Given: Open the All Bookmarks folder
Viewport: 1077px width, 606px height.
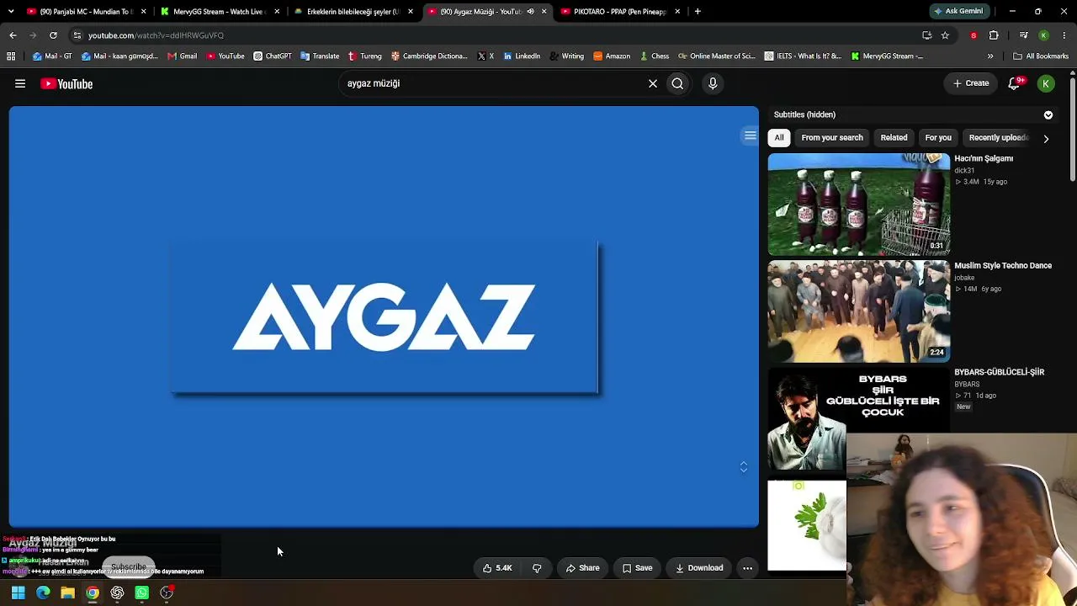Looking at the screenshot, I should click(x=1041, y=56).
